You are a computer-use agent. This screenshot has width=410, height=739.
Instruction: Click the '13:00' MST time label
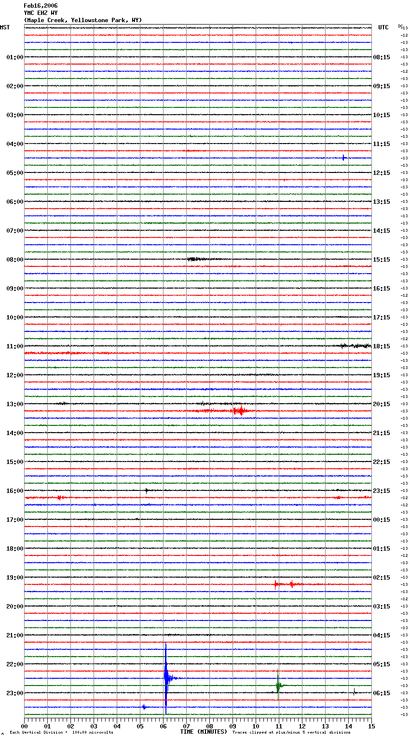[14, 404]
